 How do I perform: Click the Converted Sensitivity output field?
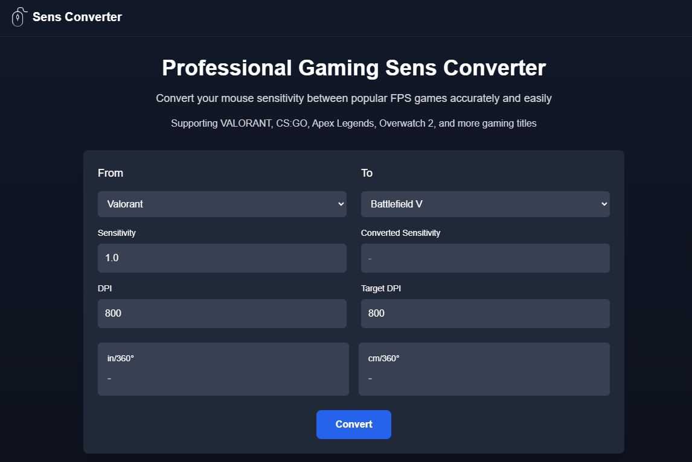pos(485,258)
